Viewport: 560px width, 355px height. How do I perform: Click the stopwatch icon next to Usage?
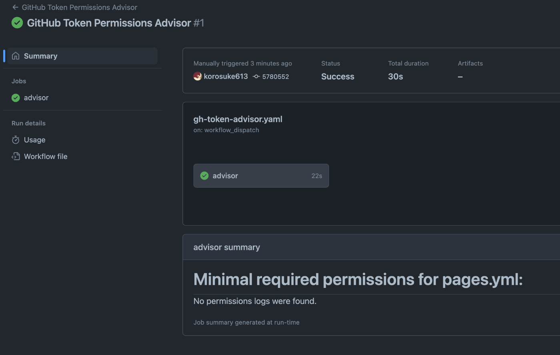pos(16,140)
